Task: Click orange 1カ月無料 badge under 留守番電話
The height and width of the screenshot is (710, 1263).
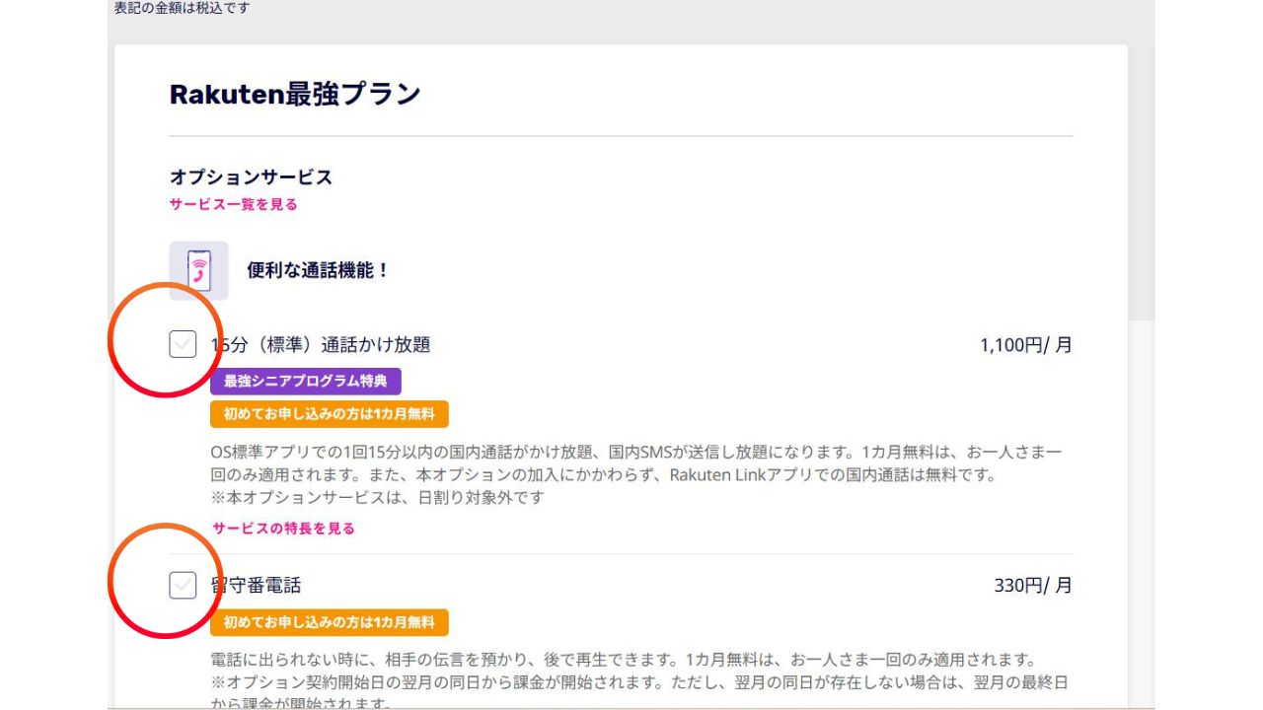Action: click(x=329, y=622)
